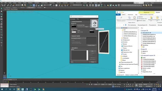Open the Layer Explorer from toolbar
The width and height of the screenshot is (162, 91).
point(93,5)
